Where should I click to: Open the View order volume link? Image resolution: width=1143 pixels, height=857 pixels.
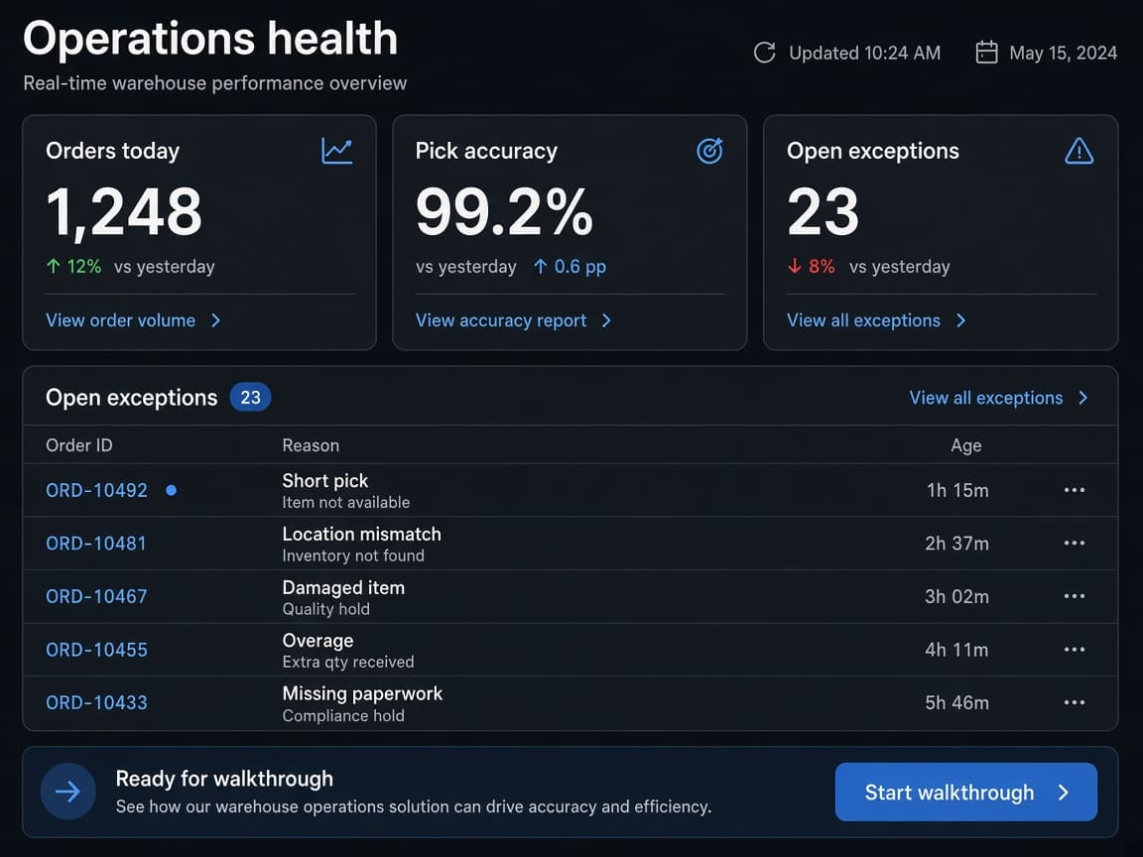(121, 320)
